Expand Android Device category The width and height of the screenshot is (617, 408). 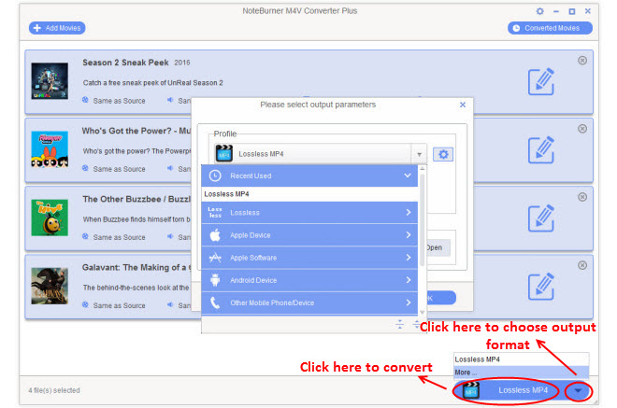pyautogui.click(x=309, y=280)
